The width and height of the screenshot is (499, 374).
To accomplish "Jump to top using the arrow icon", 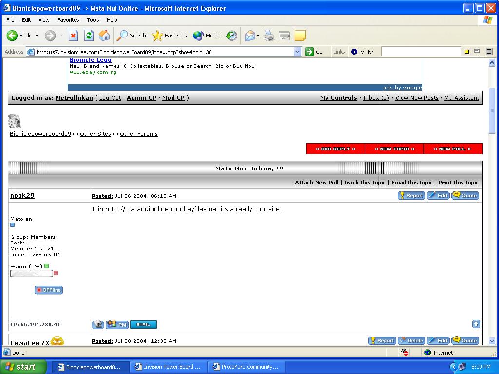I will [476, 324].
